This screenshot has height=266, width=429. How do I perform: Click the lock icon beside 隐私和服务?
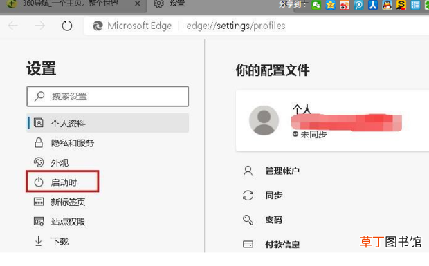(x=39, y=142)
